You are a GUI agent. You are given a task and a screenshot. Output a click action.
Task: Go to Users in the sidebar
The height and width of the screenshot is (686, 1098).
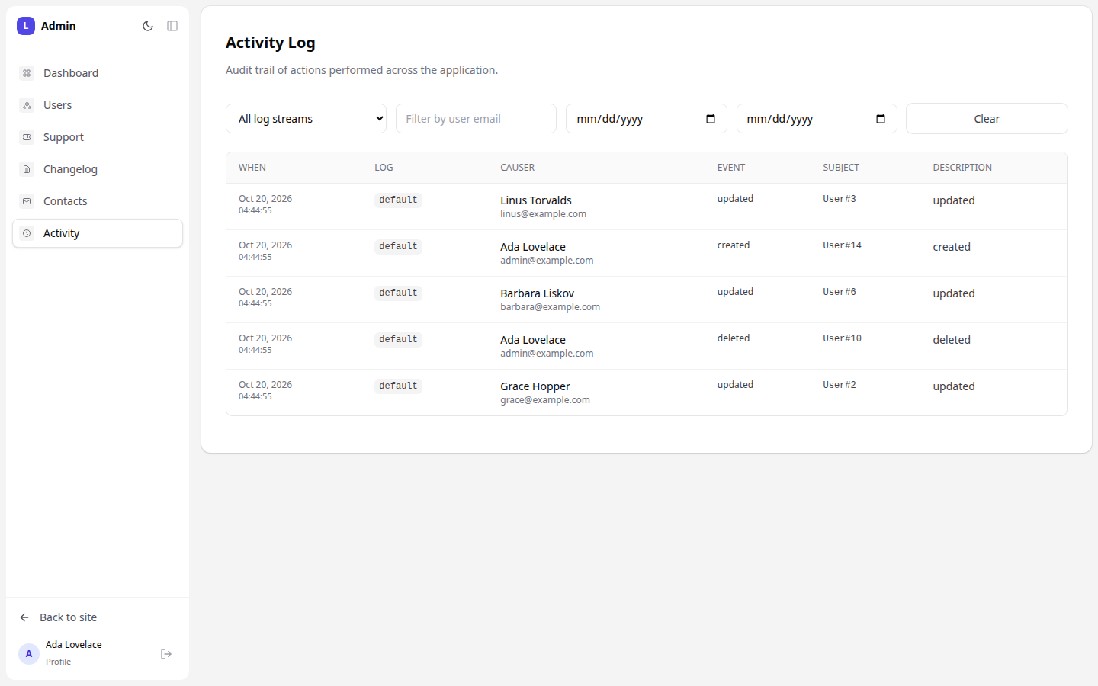click(x=98, y=105)
